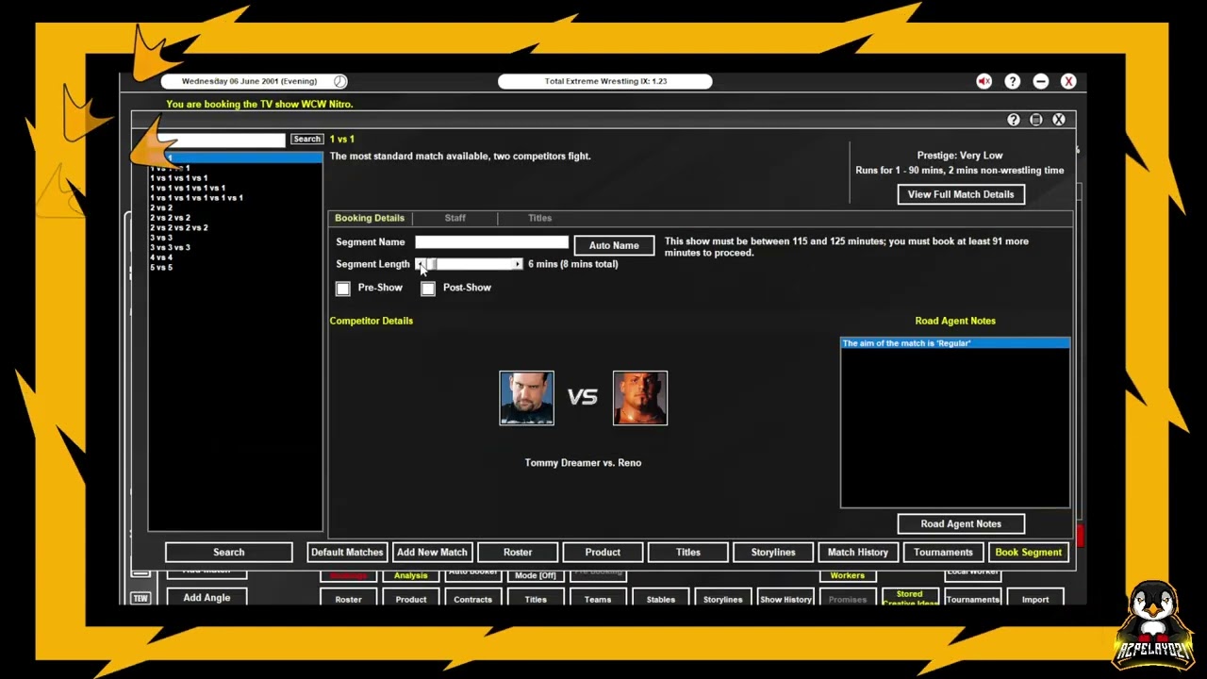1207x679 pixels.
Task: Click Stables in the background window
Action: coord(661,599)
